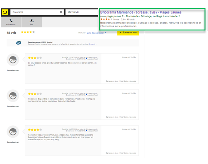Click the '48 avis' heading text
208x164 pixels.
click(x=11, y=33)
